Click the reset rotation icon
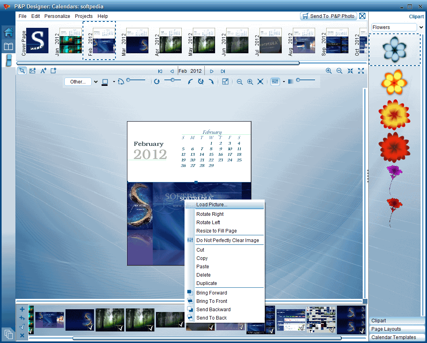Viewport: 427px width, 343px height. [201, 81]
